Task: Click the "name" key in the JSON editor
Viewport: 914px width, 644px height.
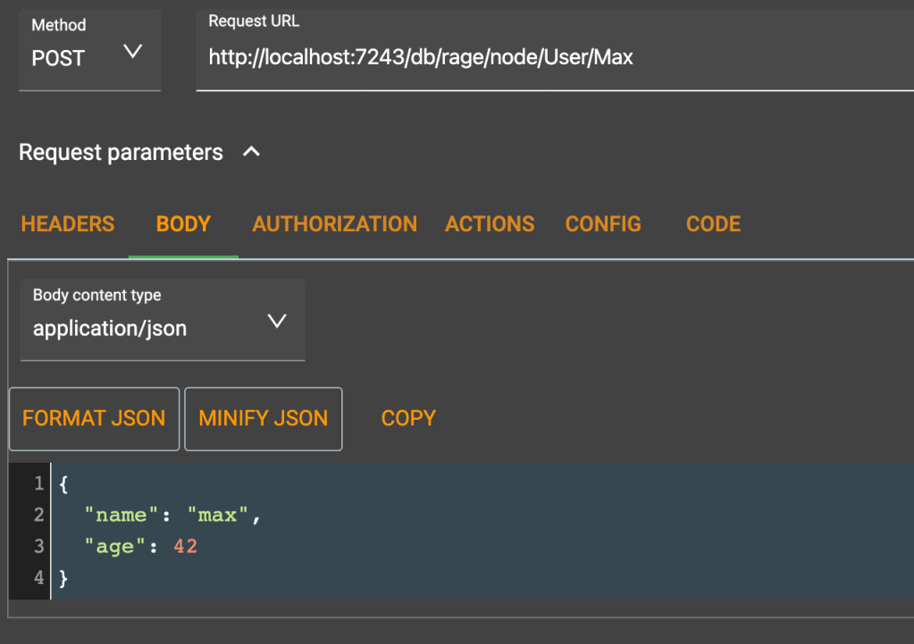Action: click(114, 515)
